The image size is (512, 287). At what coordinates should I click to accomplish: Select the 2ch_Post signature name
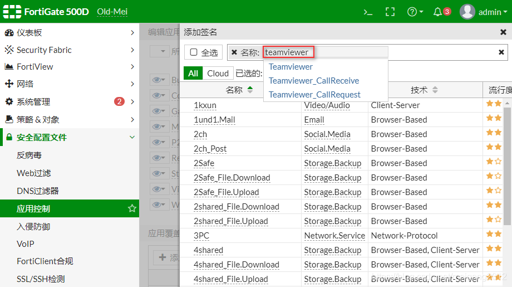[210, 149]
